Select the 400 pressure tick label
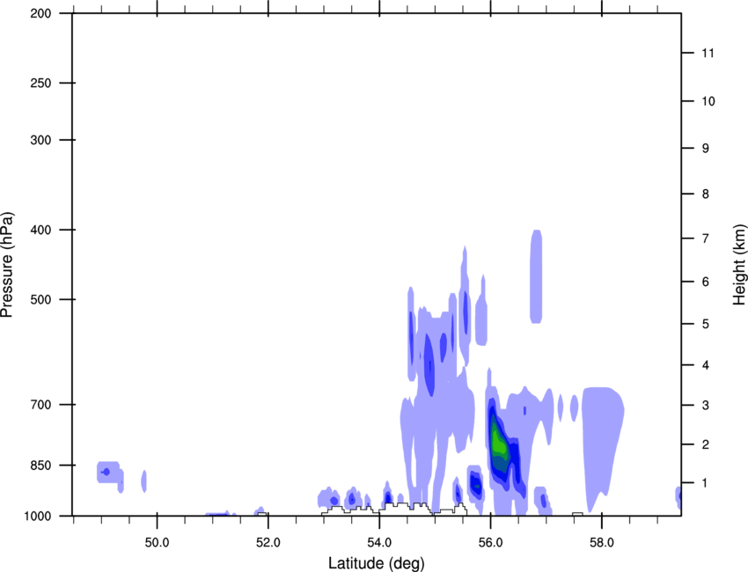 point(41,230)
